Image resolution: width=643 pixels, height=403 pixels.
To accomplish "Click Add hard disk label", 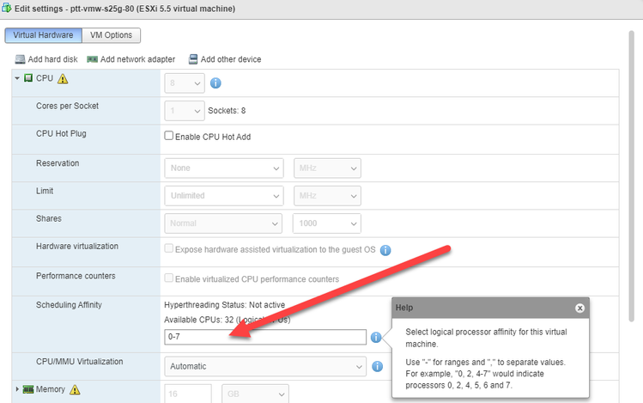I will 53,59.
